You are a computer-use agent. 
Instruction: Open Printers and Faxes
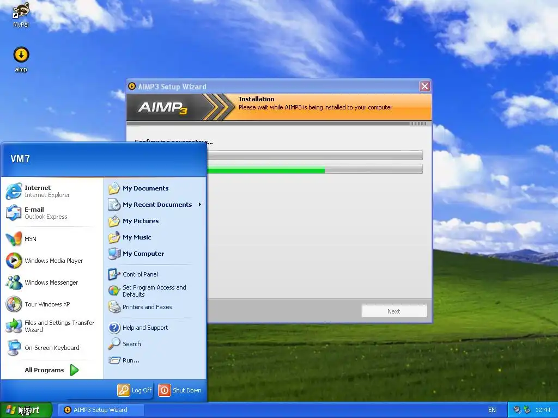[x=155, y=307]
